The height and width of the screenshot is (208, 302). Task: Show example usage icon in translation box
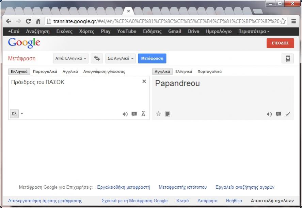(x=278, y=114)
